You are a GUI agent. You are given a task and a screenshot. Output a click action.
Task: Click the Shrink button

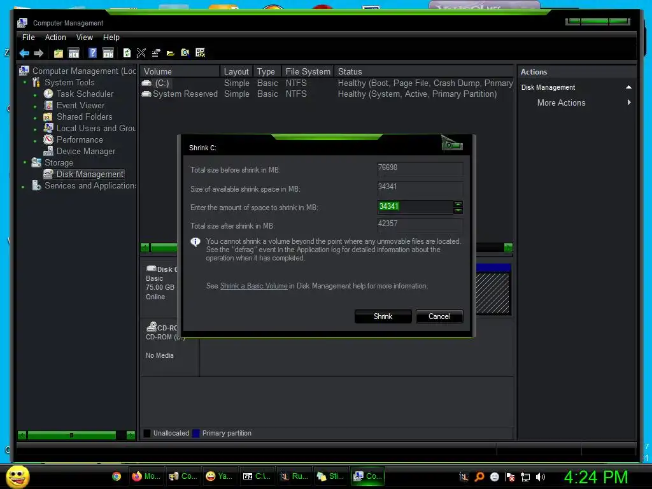(x=383, y=316)
